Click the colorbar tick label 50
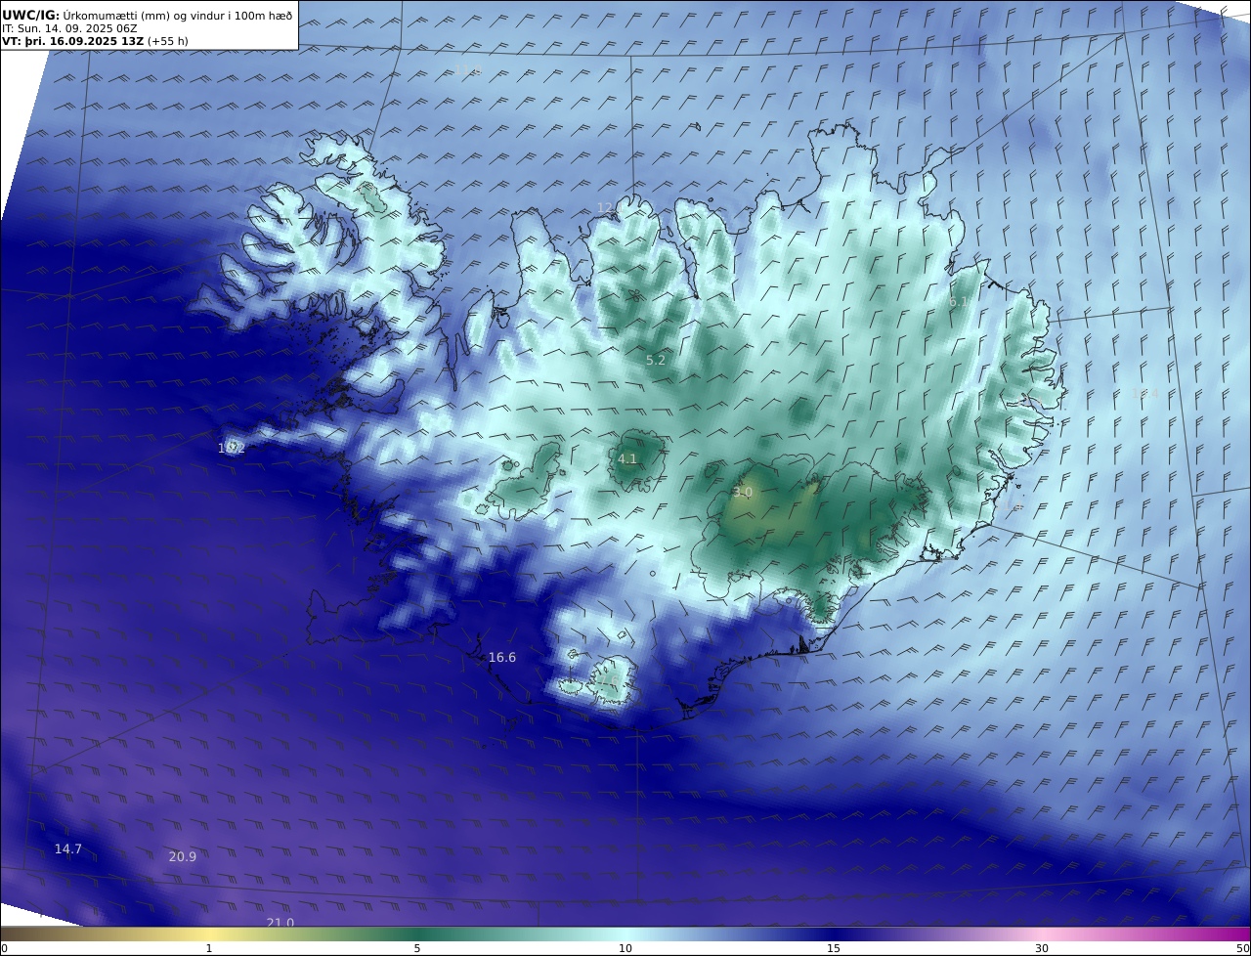The width and height of the screenshot is (1251, 956). 1242,948
